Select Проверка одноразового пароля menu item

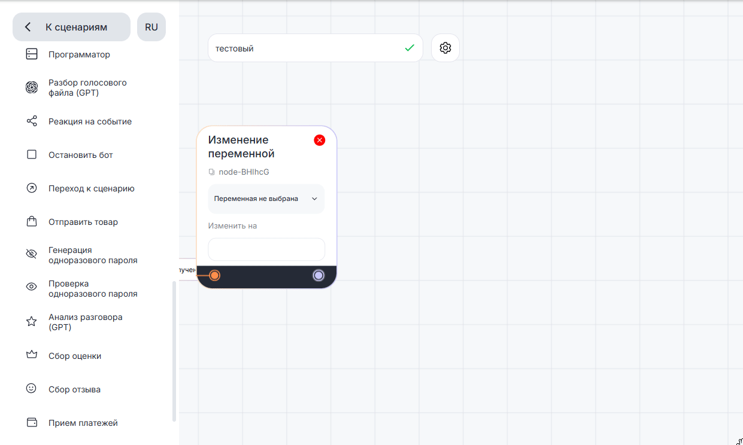tap(93, 288)
